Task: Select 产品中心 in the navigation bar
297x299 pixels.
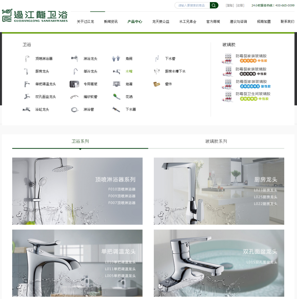Action: [135, 21]
